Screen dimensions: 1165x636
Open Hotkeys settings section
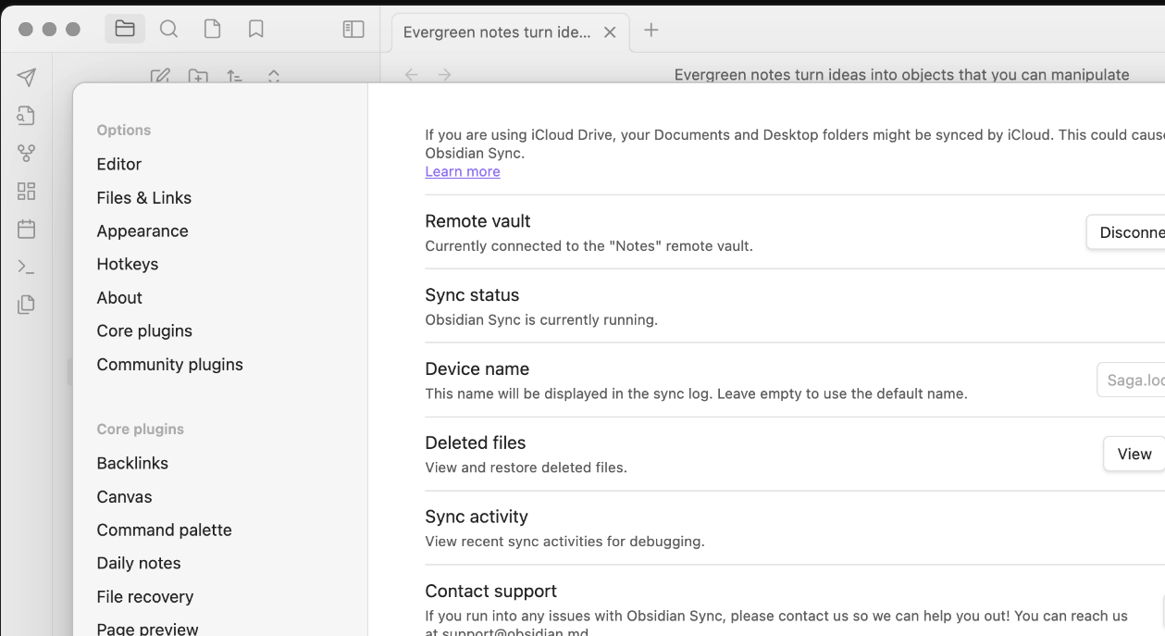[x=128, y=264]
